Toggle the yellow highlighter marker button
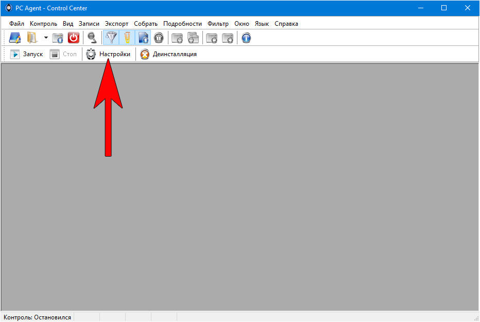Viewport: 480px width, 322px height. 127,38
